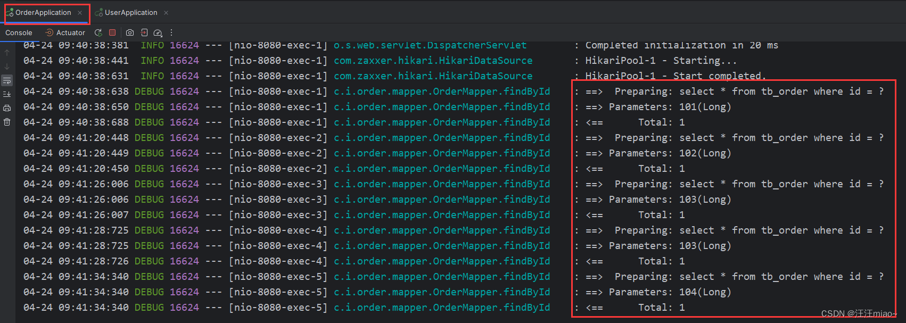Click the Print console icon
Screen dimensions: 906x323
click(7, 108)
